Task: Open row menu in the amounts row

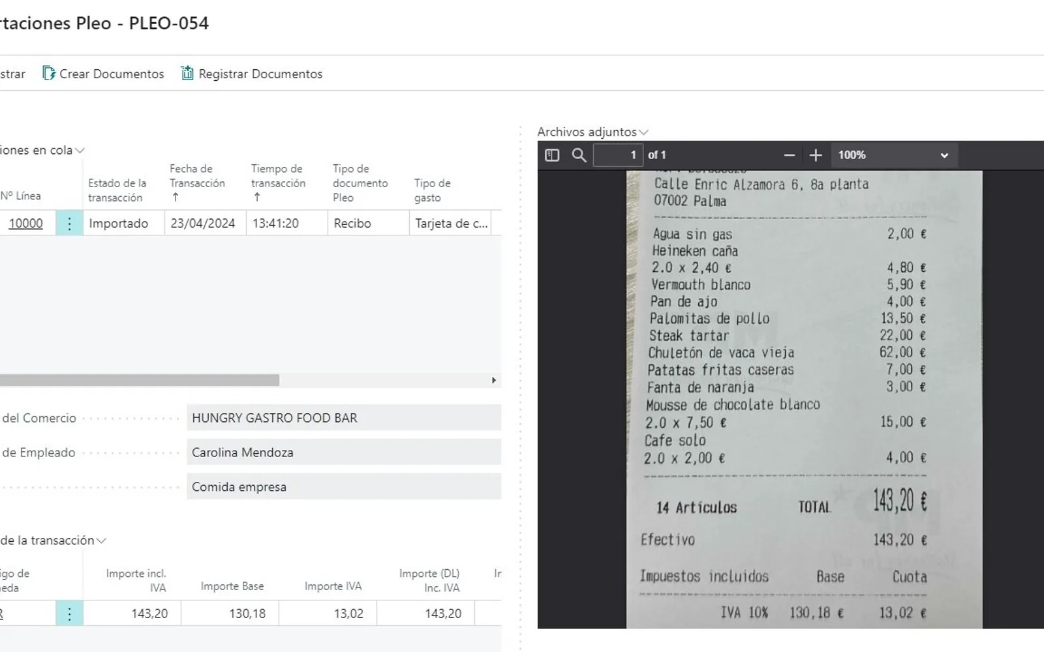Action: pos(69,614)
